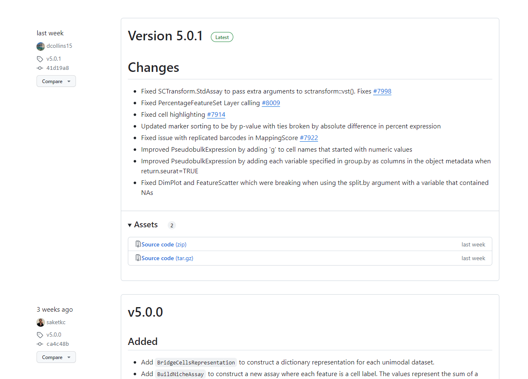Open issue #8009 about PercentageFeatureSet
The image size is (528, 379).
click(x=271, y=103)
